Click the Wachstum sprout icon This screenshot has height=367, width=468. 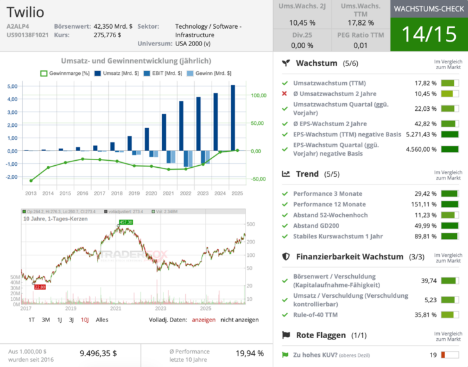pos(286,63)
